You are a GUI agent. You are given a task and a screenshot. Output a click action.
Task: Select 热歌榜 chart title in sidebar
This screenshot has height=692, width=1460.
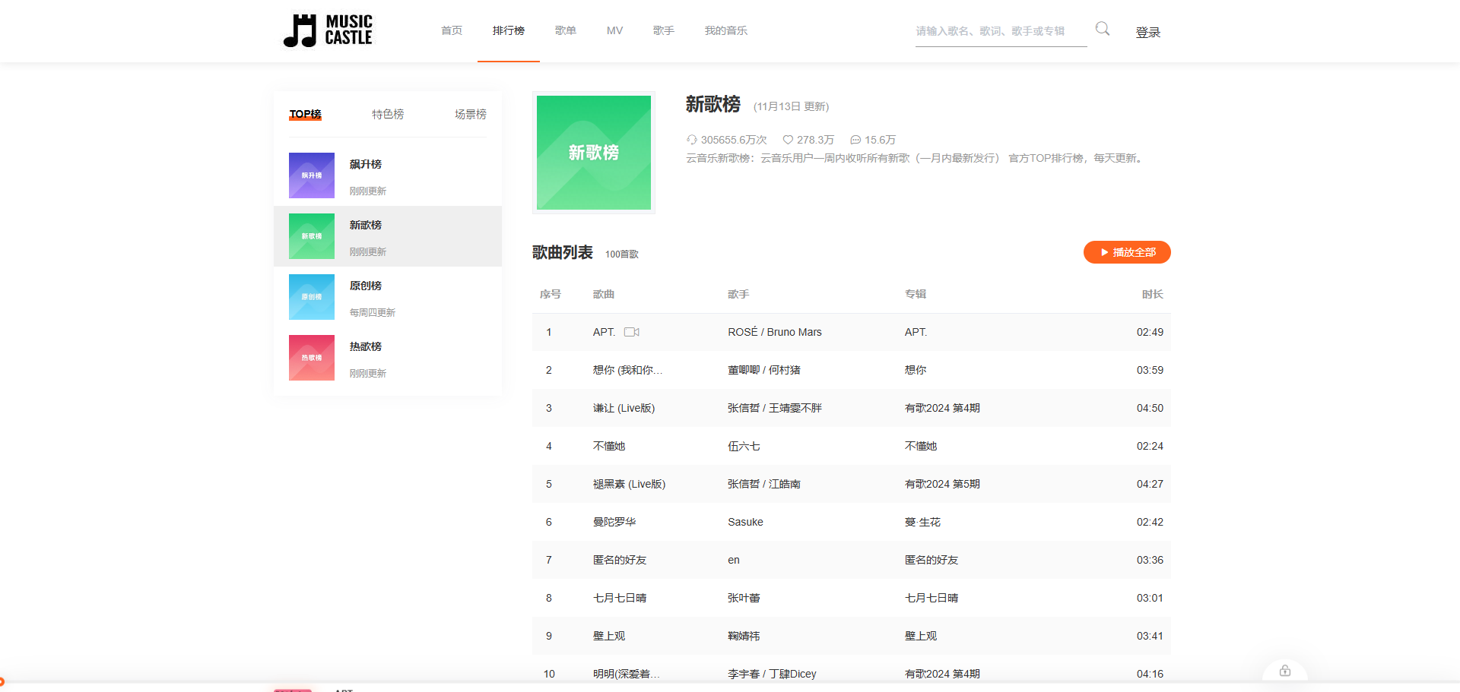pos(366,346)
